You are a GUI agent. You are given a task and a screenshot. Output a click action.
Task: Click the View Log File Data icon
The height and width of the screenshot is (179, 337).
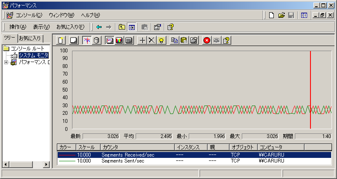coord(96,41)
